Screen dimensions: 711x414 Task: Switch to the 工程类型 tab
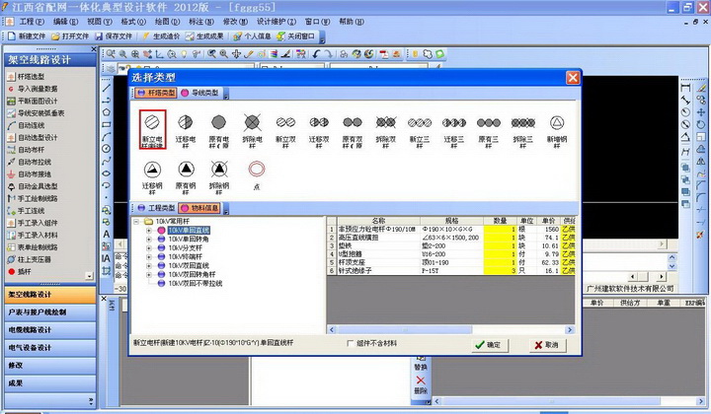click(x=156, y=208)
